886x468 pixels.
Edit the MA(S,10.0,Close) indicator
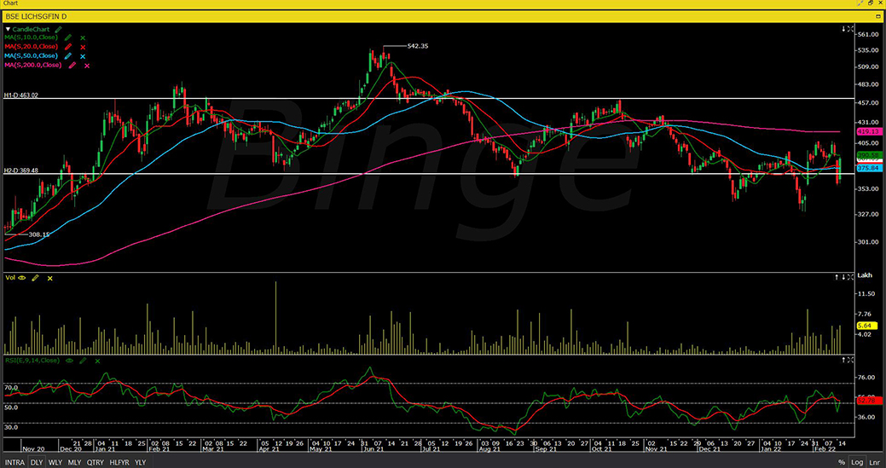69,38
